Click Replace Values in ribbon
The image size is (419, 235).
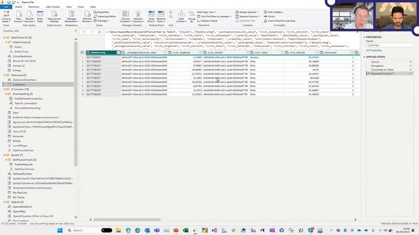click(208, 20)
